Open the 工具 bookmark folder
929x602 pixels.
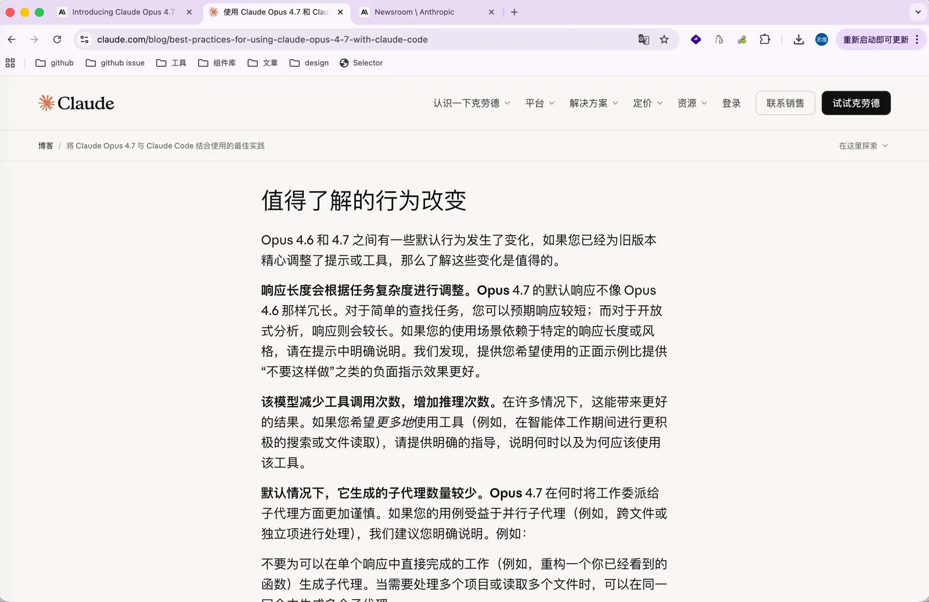pos(171,63)
